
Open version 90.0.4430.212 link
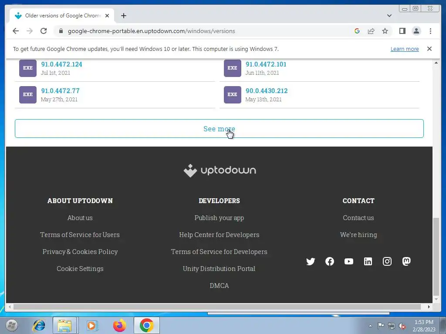coord(267,91)
